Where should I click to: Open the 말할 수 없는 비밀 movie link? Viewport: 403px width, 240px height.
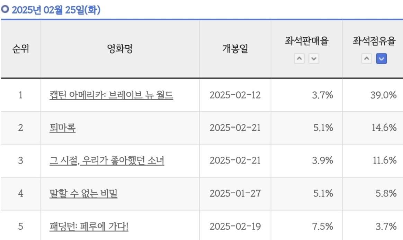click(x=83, y=194)
